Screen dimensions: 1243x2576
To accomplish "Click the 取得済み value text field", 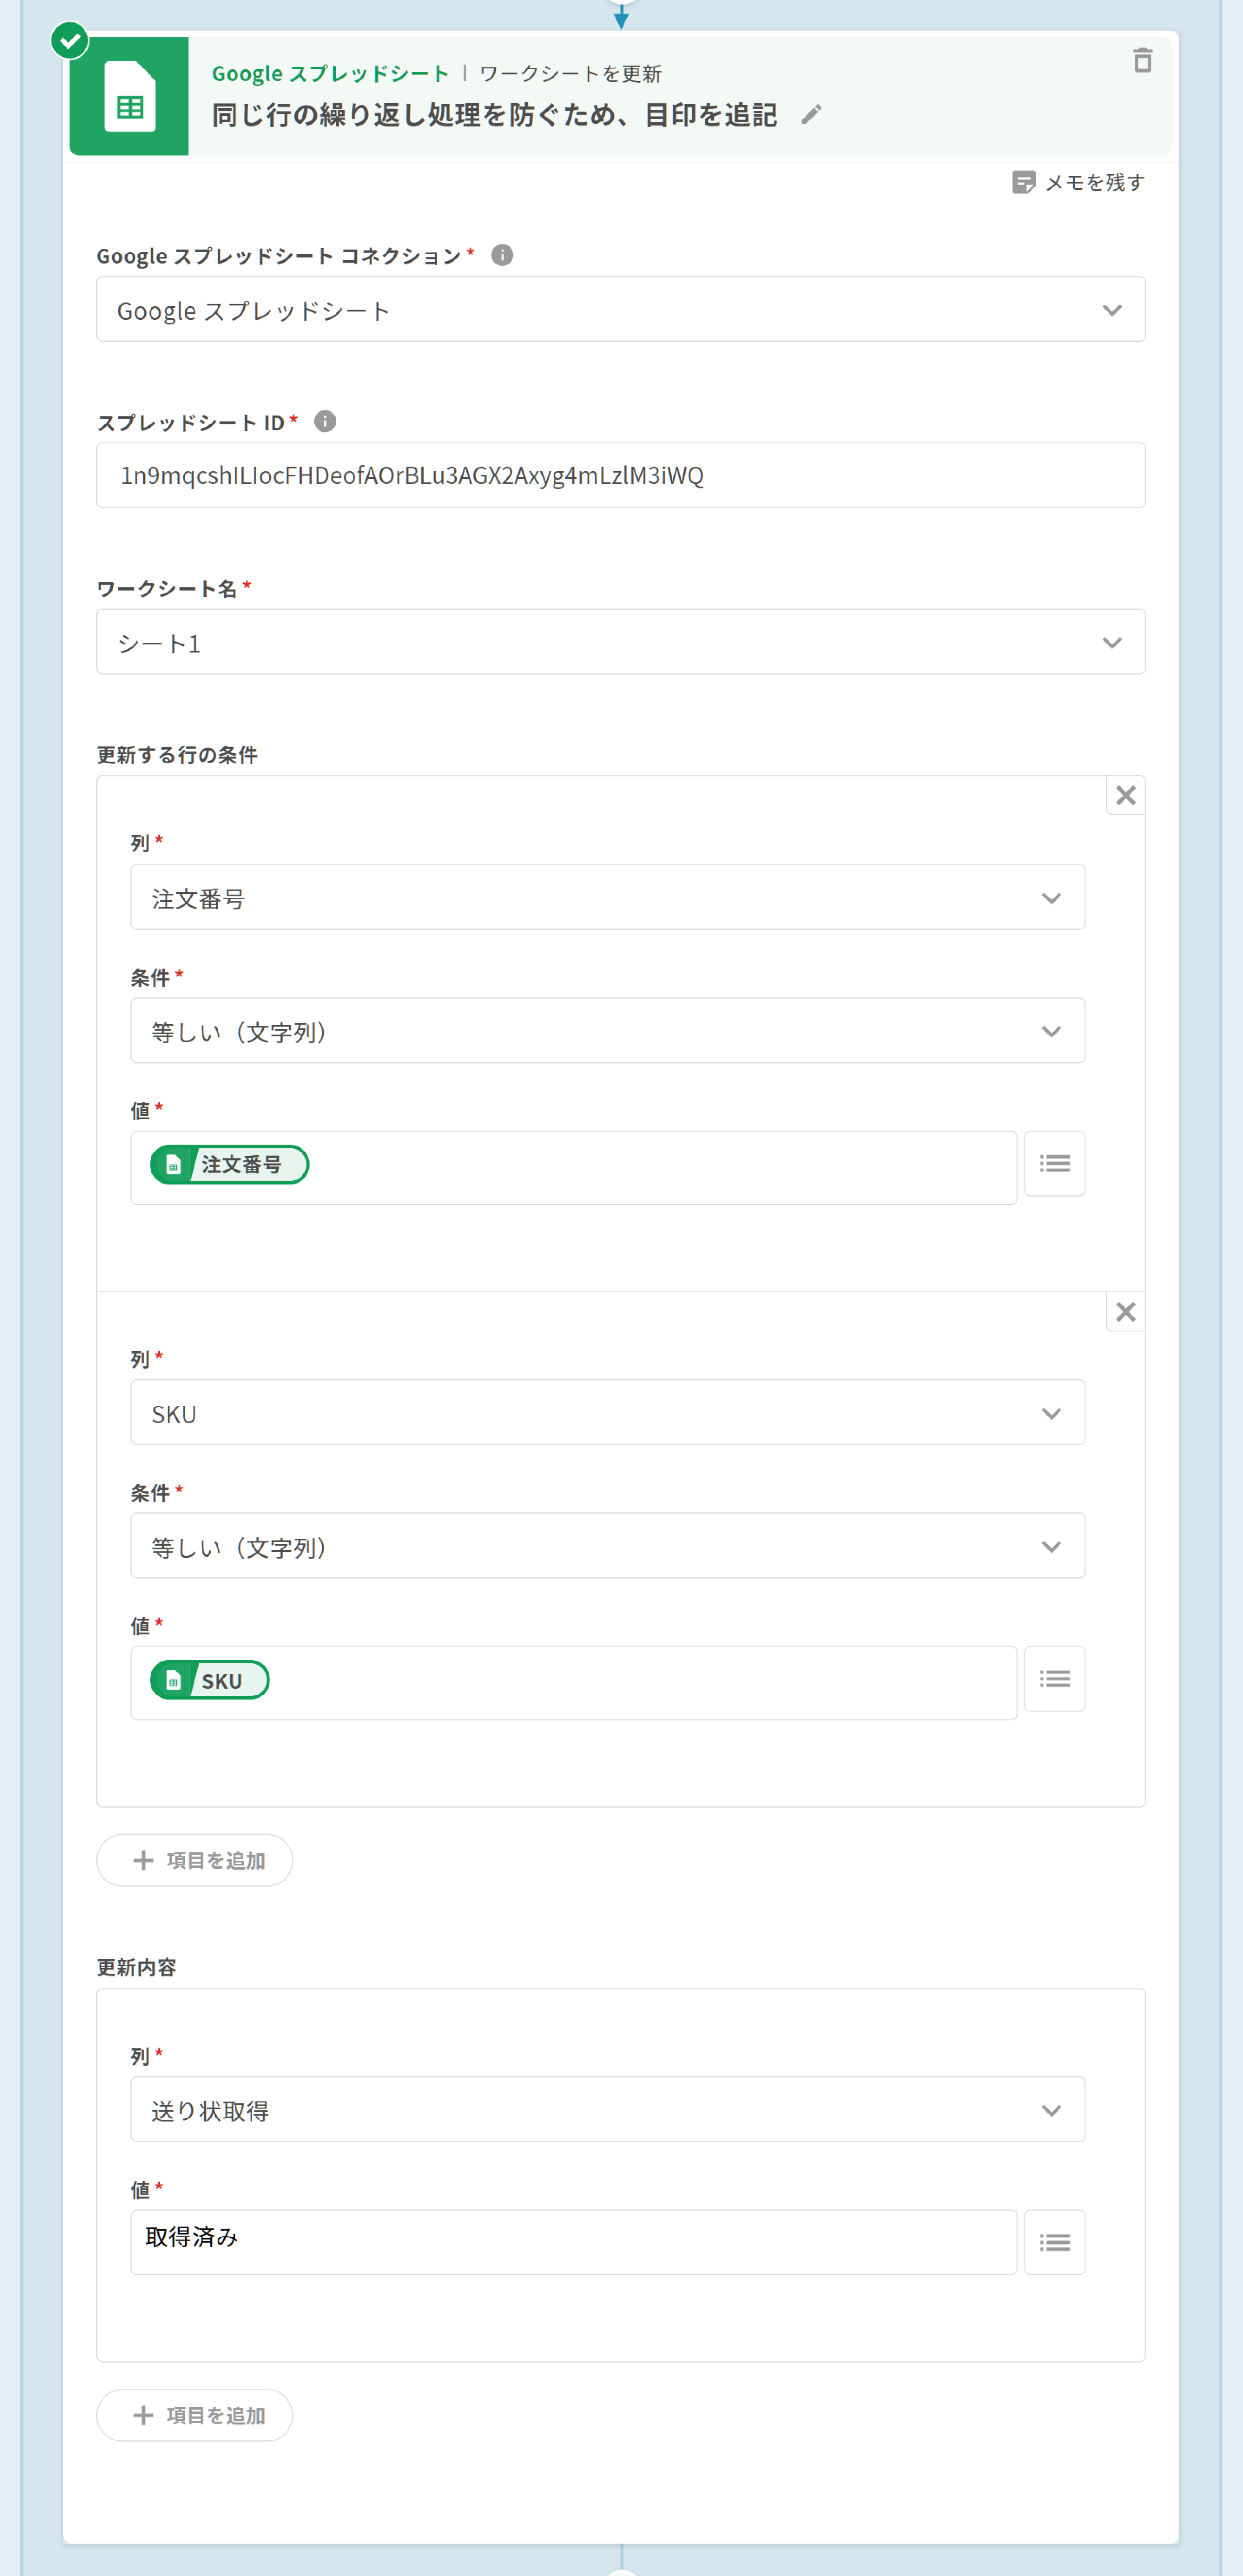I will pyautogui.click(x=573, y=2242).
